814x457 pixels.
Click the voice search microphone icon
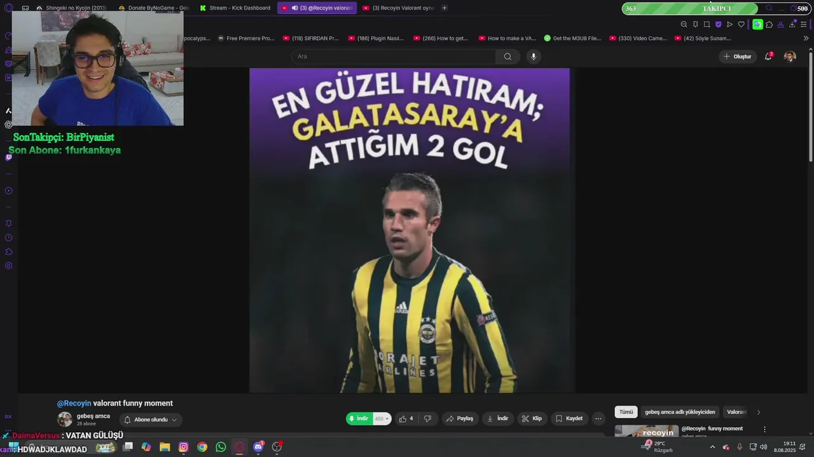(533, 56)
